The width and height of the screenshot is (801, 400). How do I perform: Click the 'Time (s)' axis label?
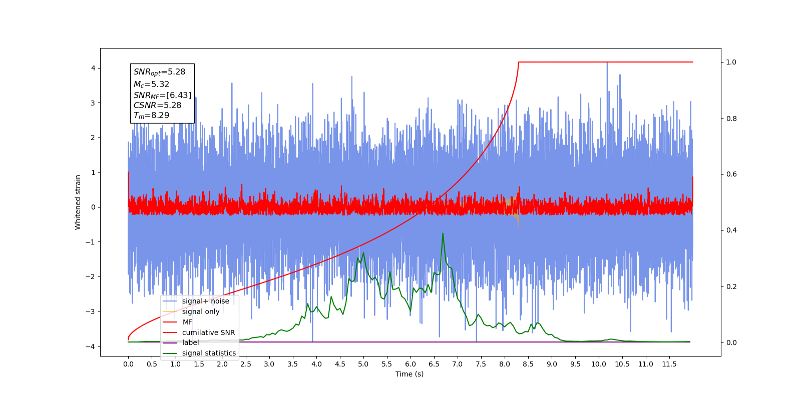point(410,374)
